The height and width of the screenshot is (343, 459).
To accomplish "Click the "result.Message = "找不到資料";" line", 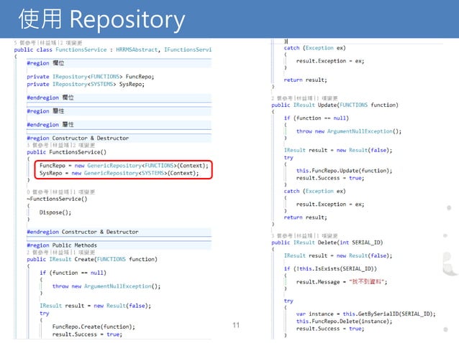I will [342, 282].
